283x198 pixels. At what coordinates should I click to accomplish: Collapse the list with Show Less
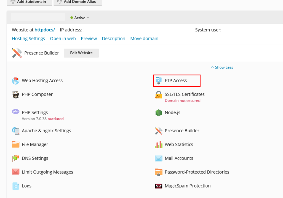(222, 67)
